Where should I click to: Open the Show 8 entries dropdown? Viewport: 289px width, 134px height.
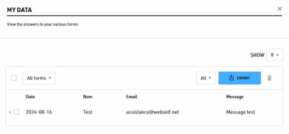275,55
